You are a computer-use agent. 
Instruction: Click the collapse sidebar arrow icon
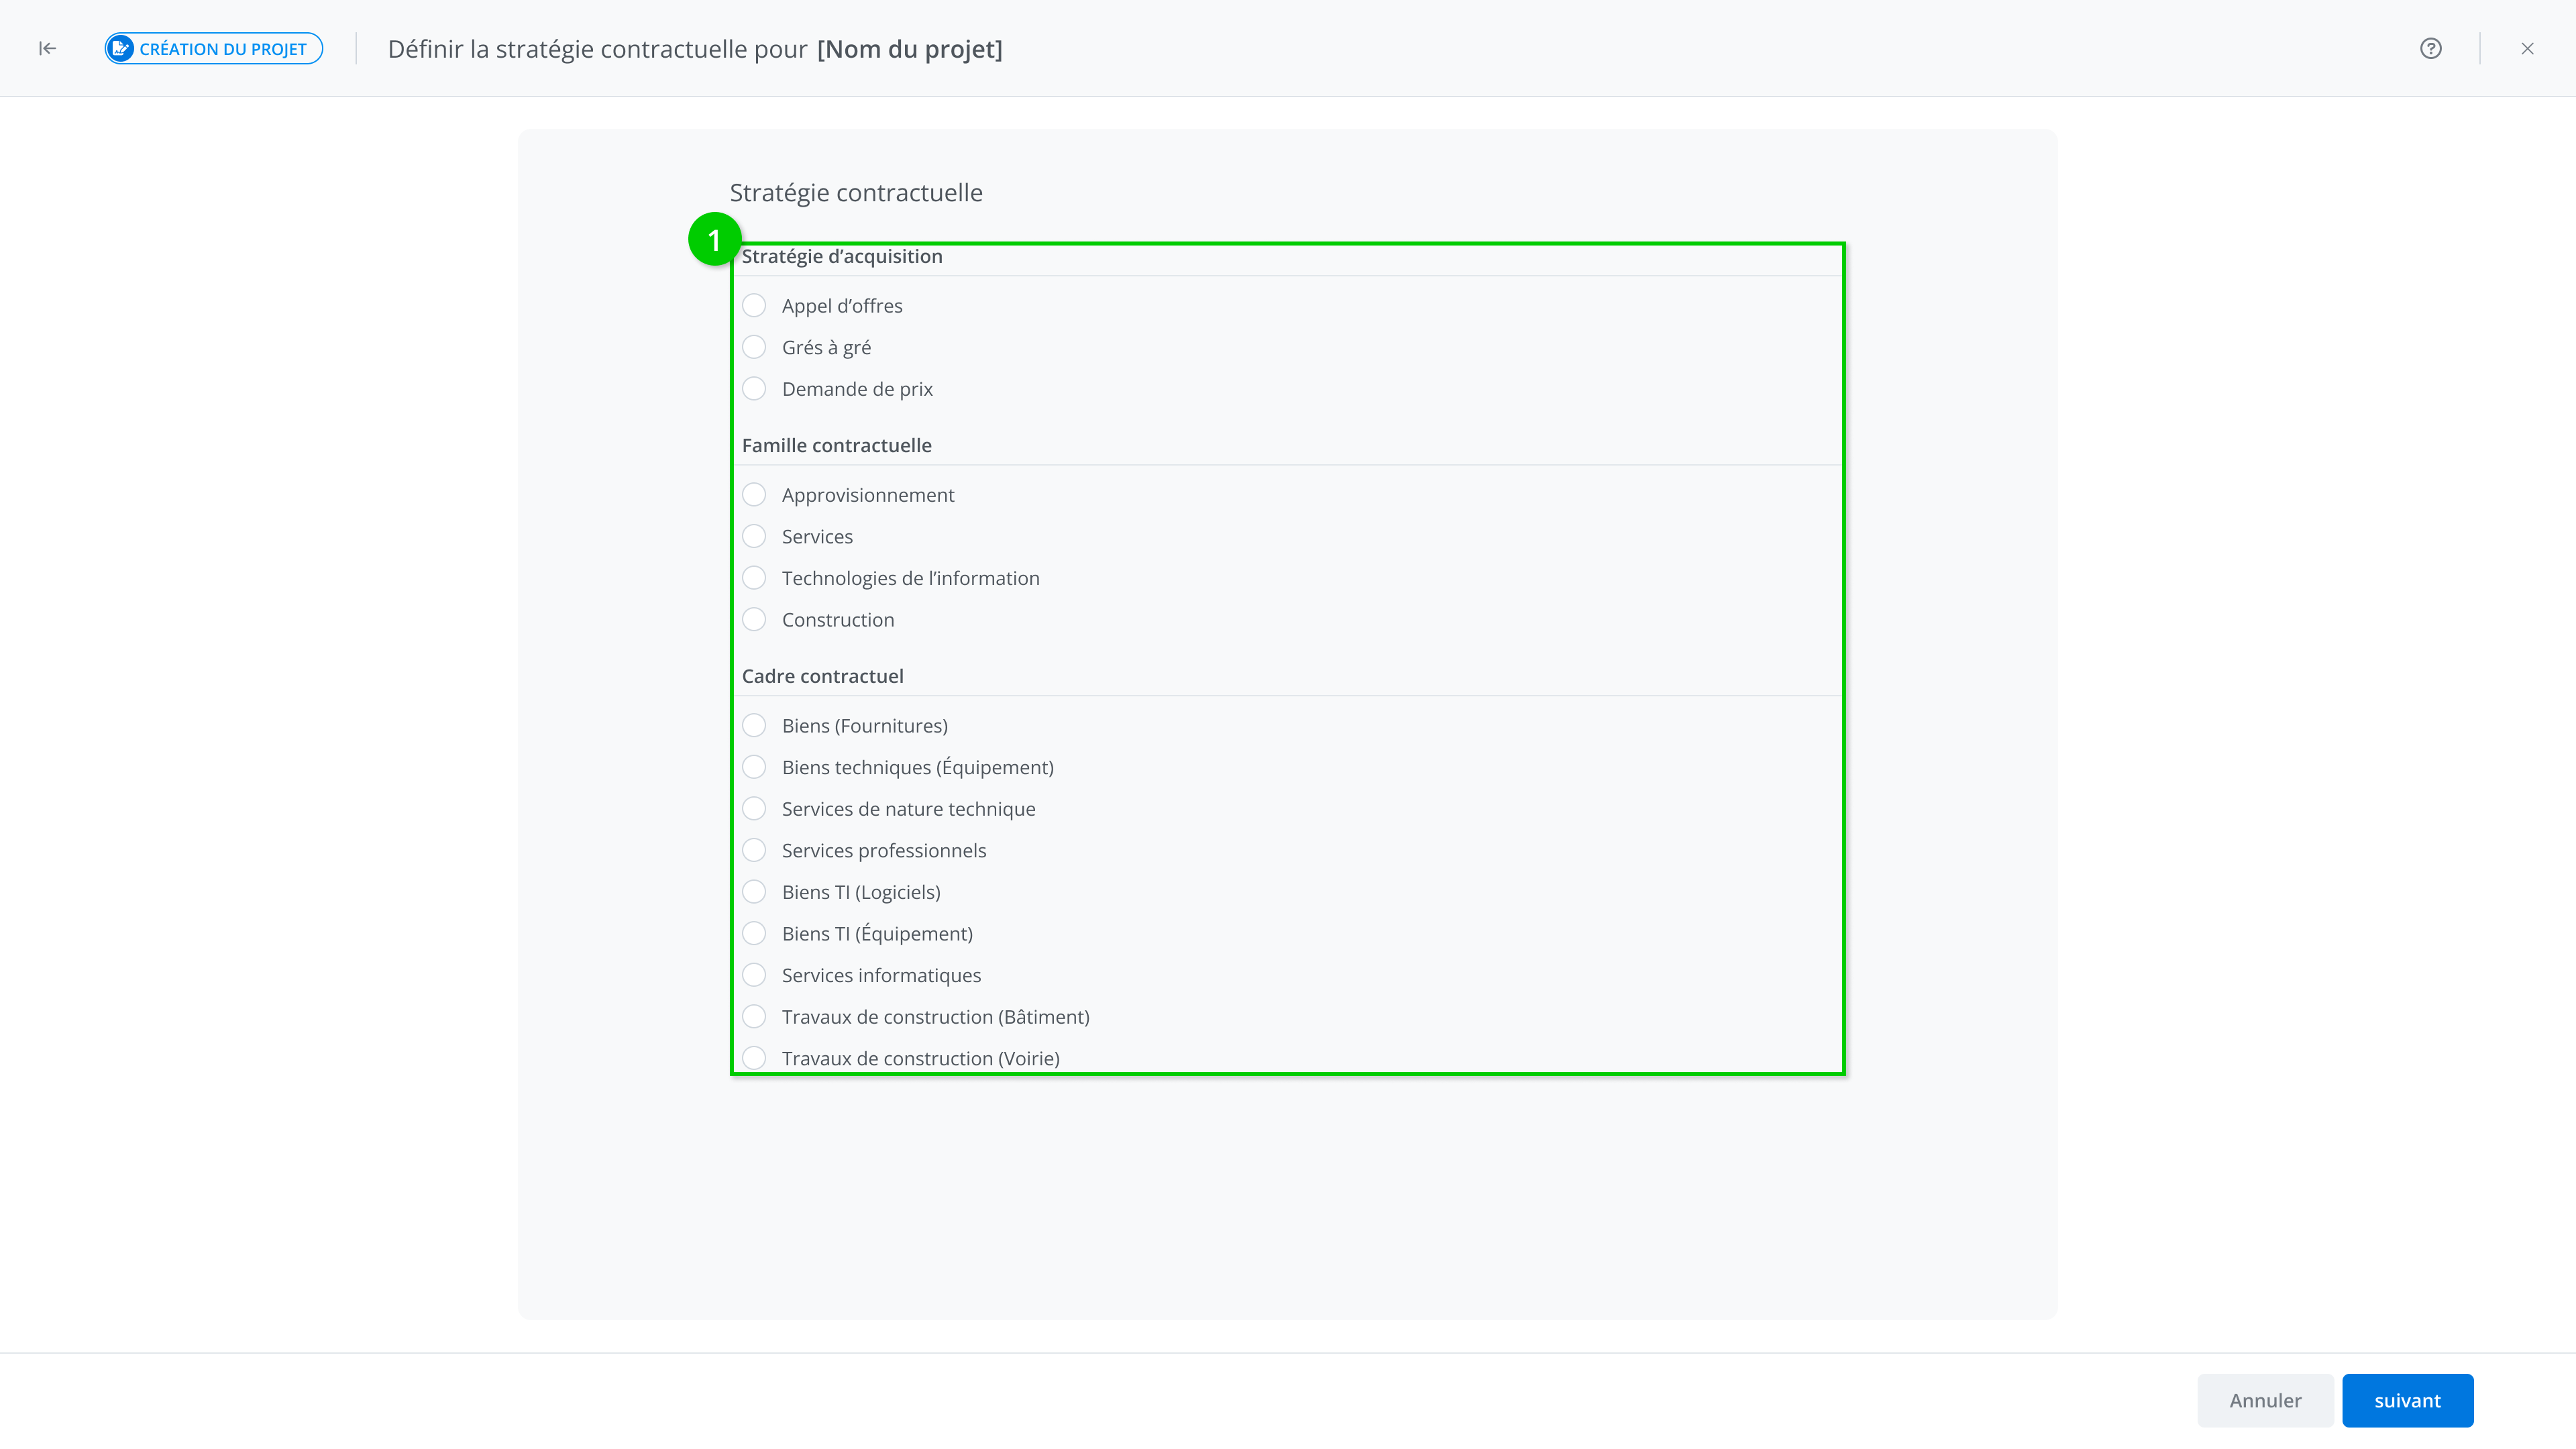[x=47, y=48]
